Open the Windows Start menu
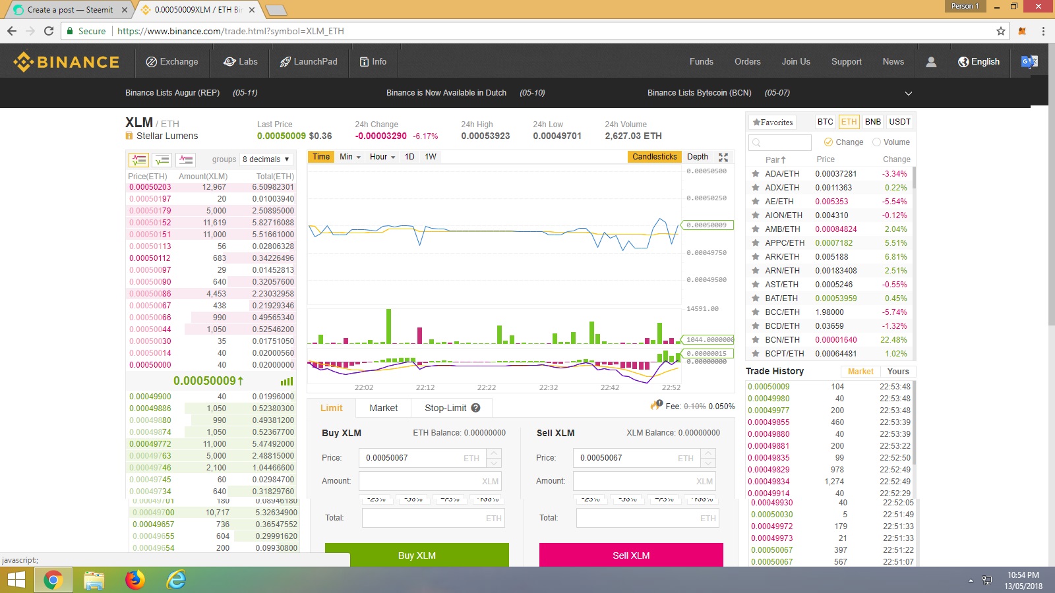Viewport: 1055px width, 593px height. point(16,580)
